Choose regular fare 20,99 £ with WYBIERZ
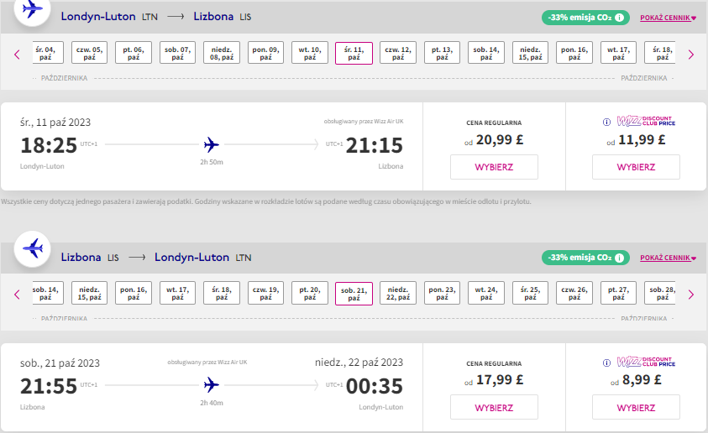Screen dimensions: 708x433 tap(494, 167)
